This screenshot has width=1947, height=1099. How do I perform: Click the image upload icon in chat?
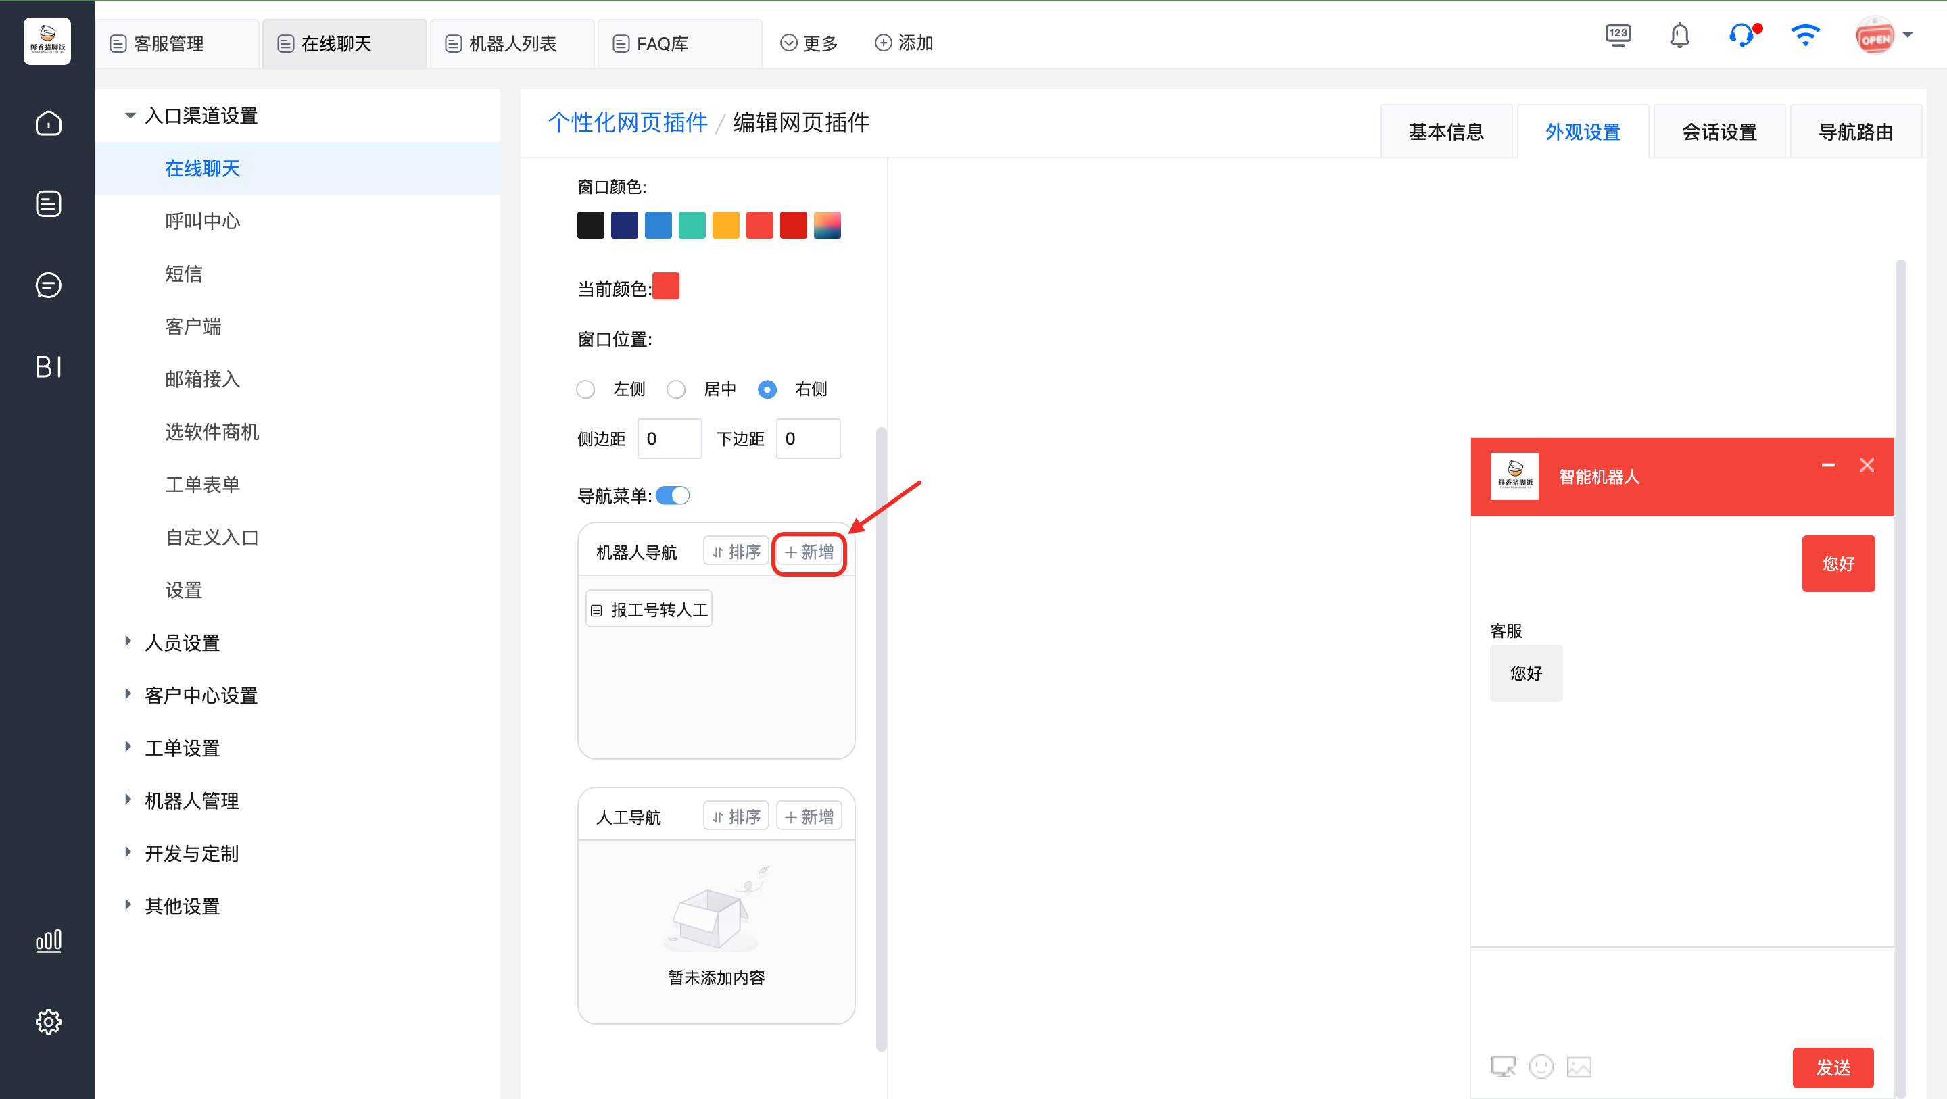[x=1579, y=1067]
